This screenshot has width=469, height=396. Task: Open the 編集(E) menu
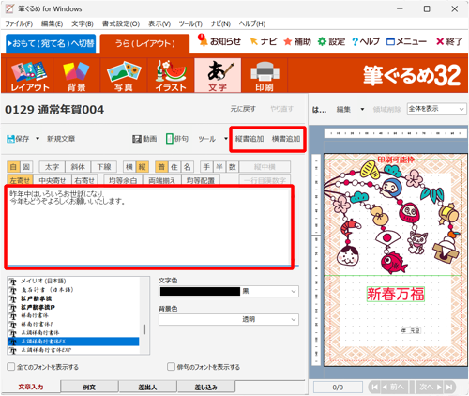(52, 23)
